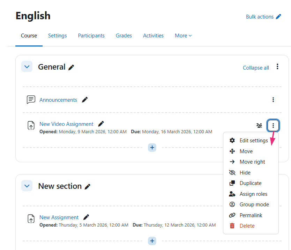Collapse the New section chevron
The height and width of the screenshot is (250, 291).
[27, 186]
